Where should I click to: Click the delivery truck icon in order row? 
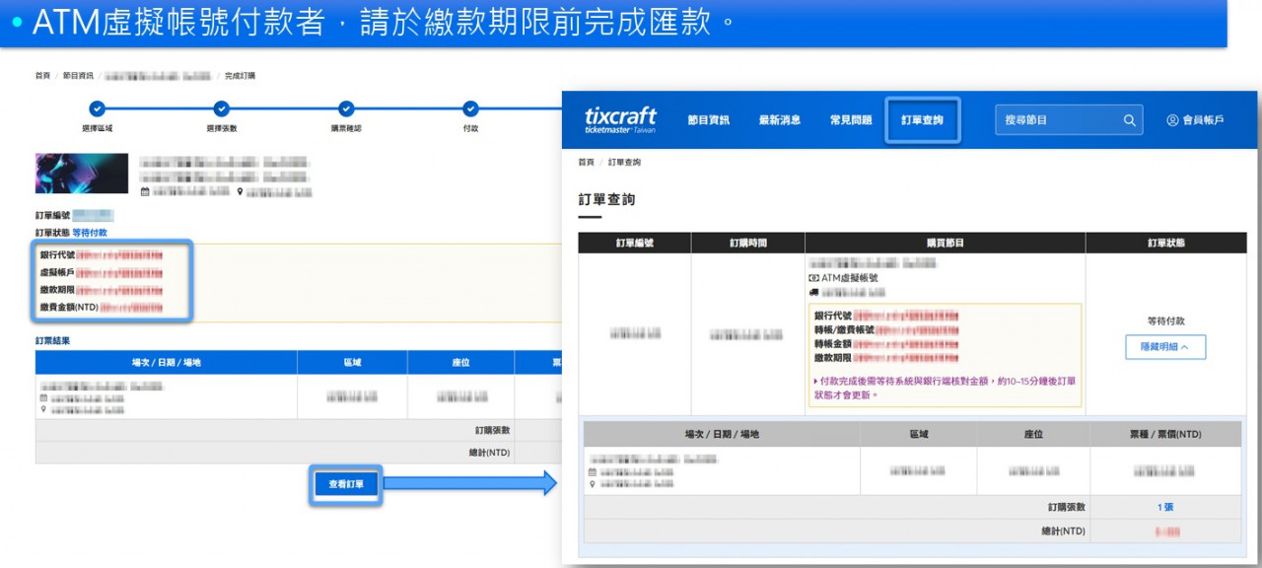tap(813, 293)
